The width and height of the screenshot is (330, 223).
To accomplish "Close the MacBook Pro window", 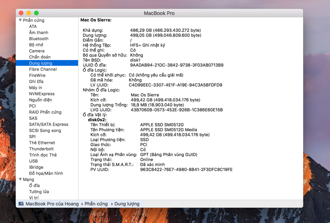I will pos(21,13).
